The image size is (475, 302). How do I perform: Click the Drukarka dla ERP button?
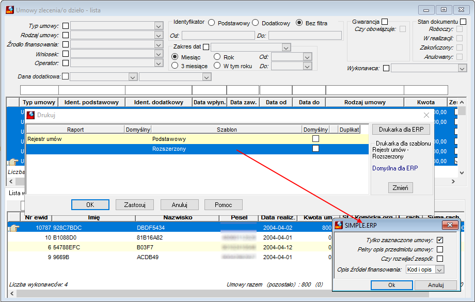[x=401, y=130]
